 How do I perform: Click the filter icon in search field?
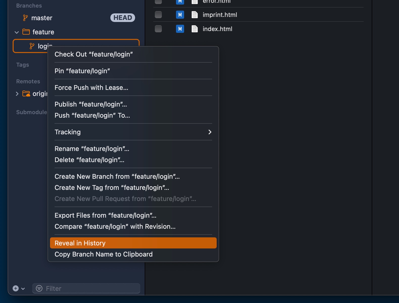39,288
